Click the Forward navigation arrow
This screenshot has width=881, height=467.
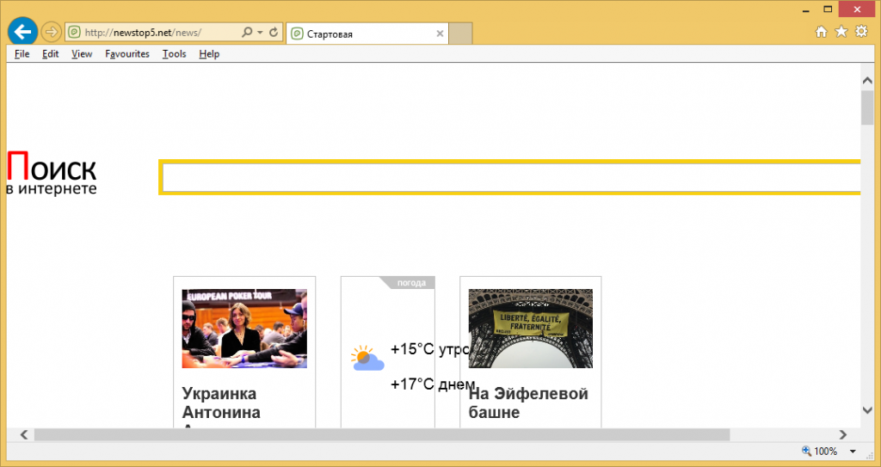(x=51, y=33)
